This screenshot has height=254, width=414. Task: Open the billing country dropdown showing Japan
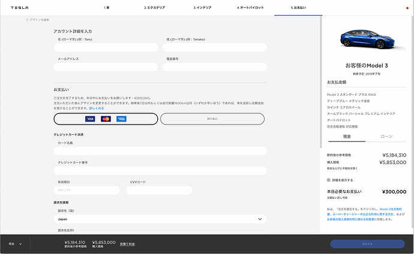160,219
